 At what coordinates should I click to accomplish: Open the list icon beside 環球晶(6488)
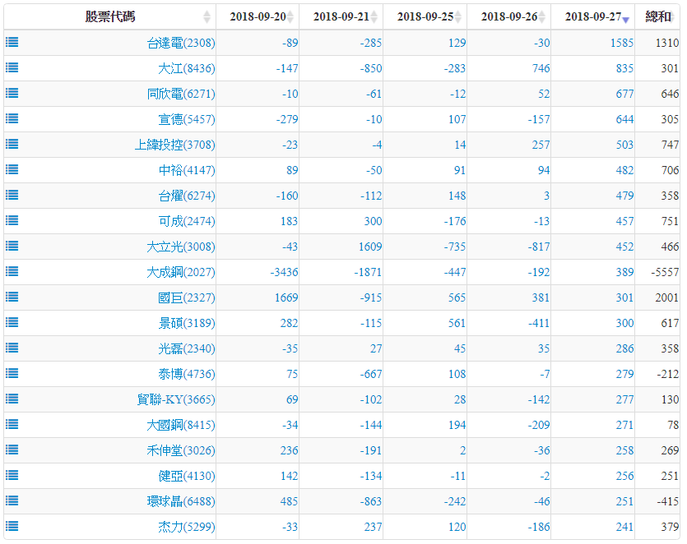(12, 501)
